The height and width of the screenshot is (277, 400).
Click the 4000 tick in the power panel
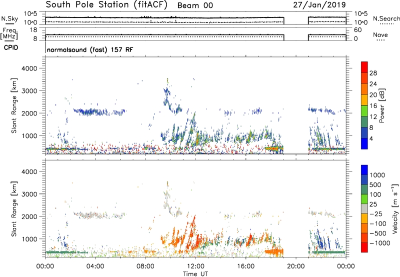coord(29,68)
